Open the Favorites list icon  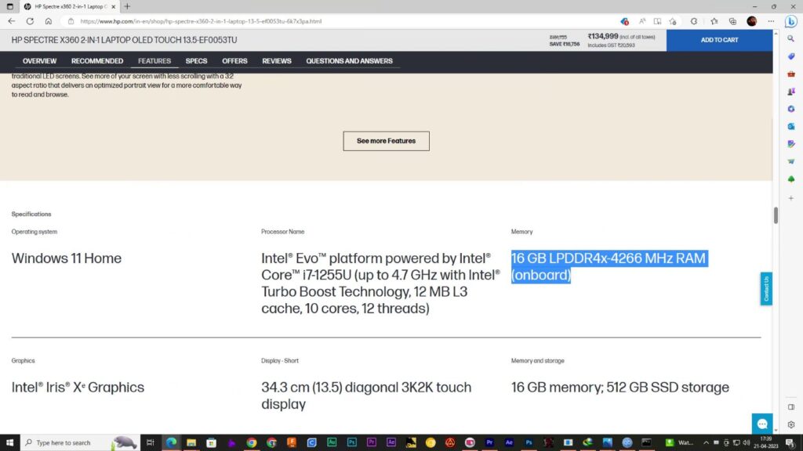coord(714,21)
